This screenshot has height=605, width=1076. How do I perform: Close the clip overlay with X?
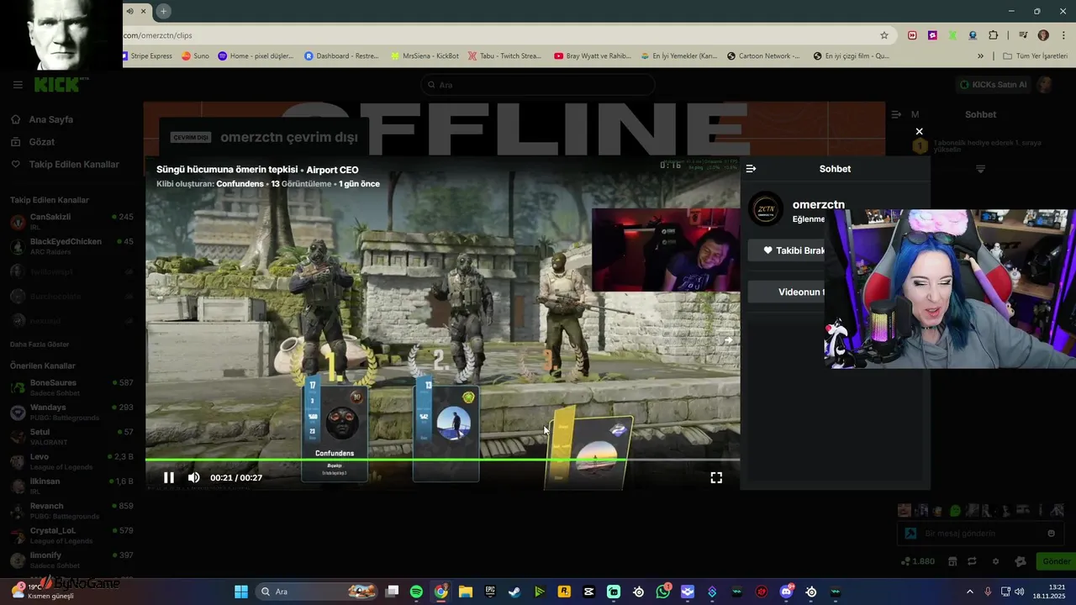tap(919, 131)
